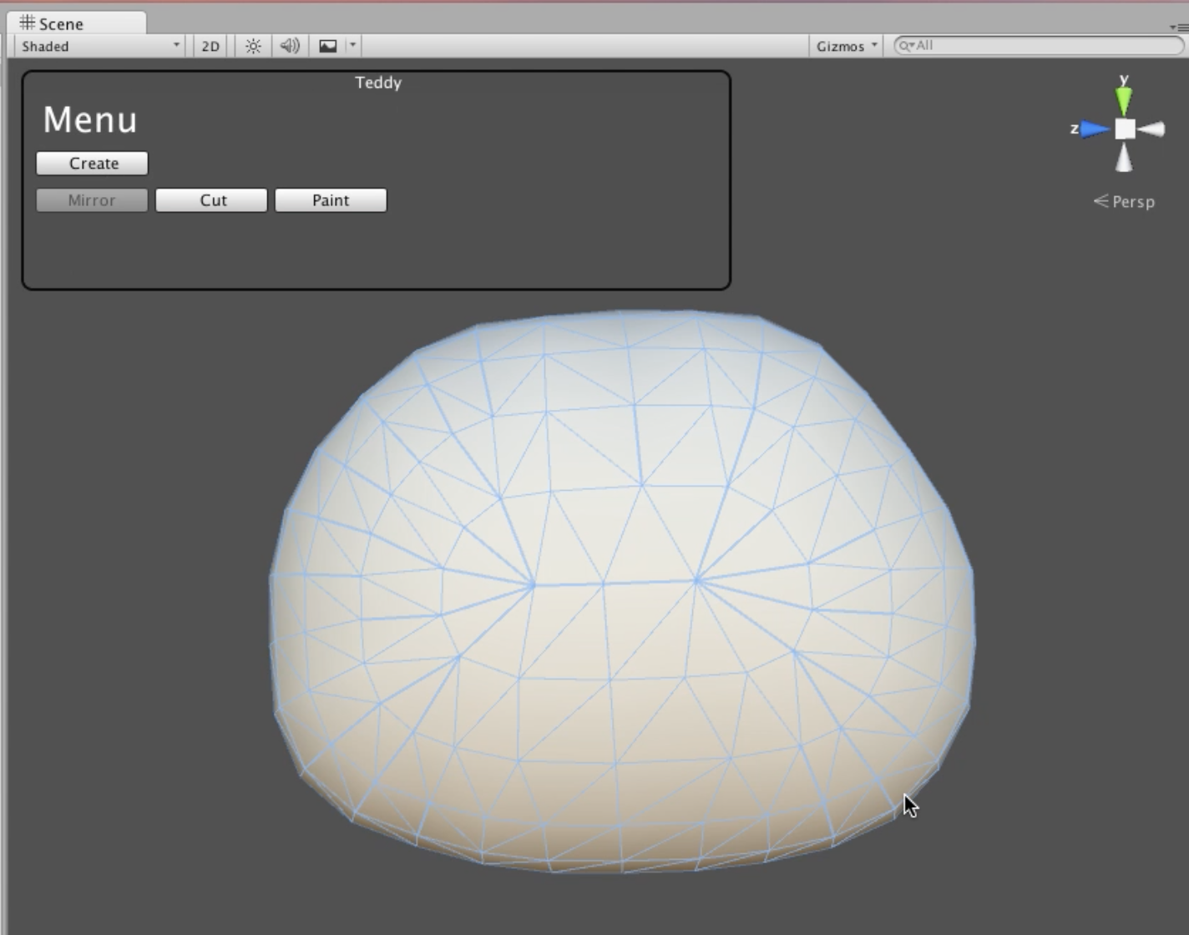Click the Cut button
1189x935 pixels.
(211, 200)
